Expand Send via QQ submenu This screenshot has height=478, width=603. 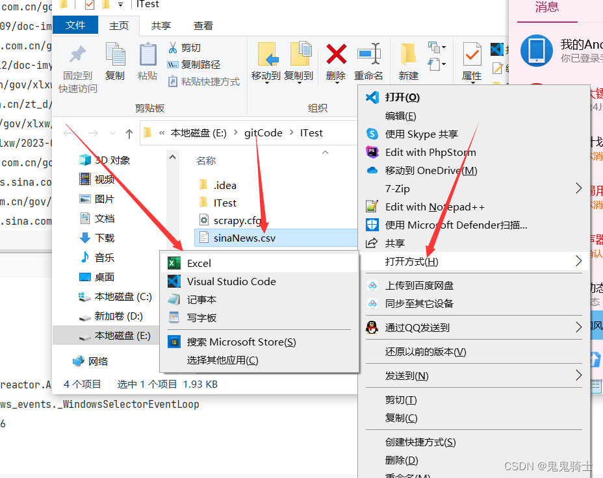tap(474, 327)
